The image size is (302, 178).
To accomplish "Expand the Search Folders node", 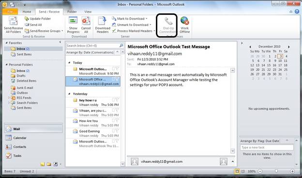I will pyautogui.click(x=9, y=103).
